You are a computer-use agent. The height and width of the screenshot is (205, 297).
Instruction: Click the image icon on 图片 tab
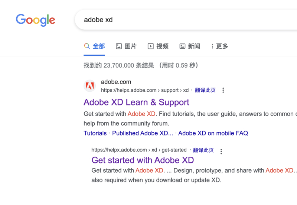tap(119, 46)
